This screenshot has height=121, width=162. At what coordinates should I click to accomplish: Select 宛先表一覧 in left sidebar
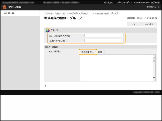(9, 13)
